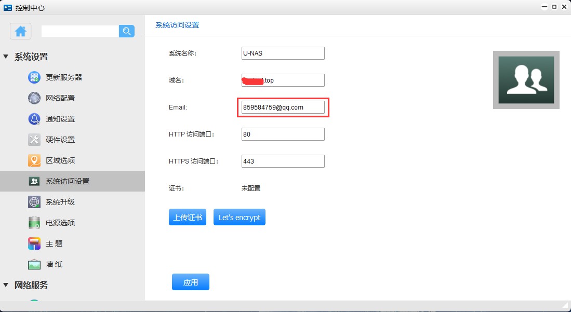
Task: Click the 主题 paint roller icon
Action: pyautogui.click(x=34, y=243)
